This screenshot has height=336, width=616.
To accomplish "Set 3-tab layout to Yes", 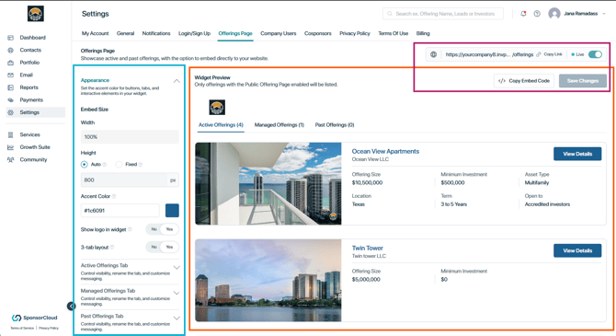I will point(169,247).
